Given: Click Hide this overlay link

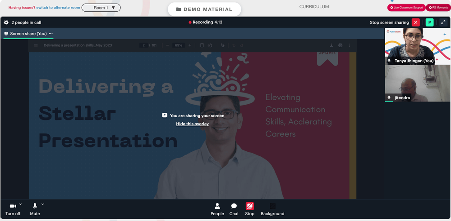Looking at the screenshot, I should coord(193,124).
